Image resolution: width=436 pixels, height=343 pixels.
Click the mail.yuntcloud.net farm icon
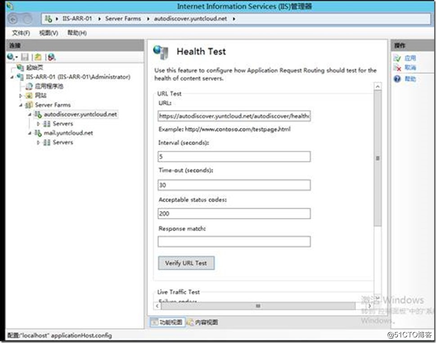tap(38, 133)
